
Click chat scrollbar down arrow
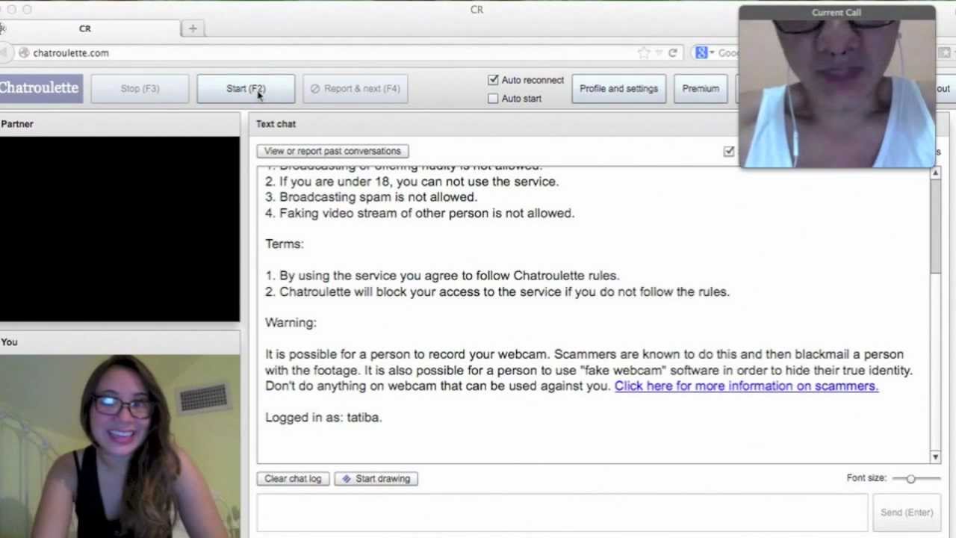pyautogui.click(x=935, y=457)
